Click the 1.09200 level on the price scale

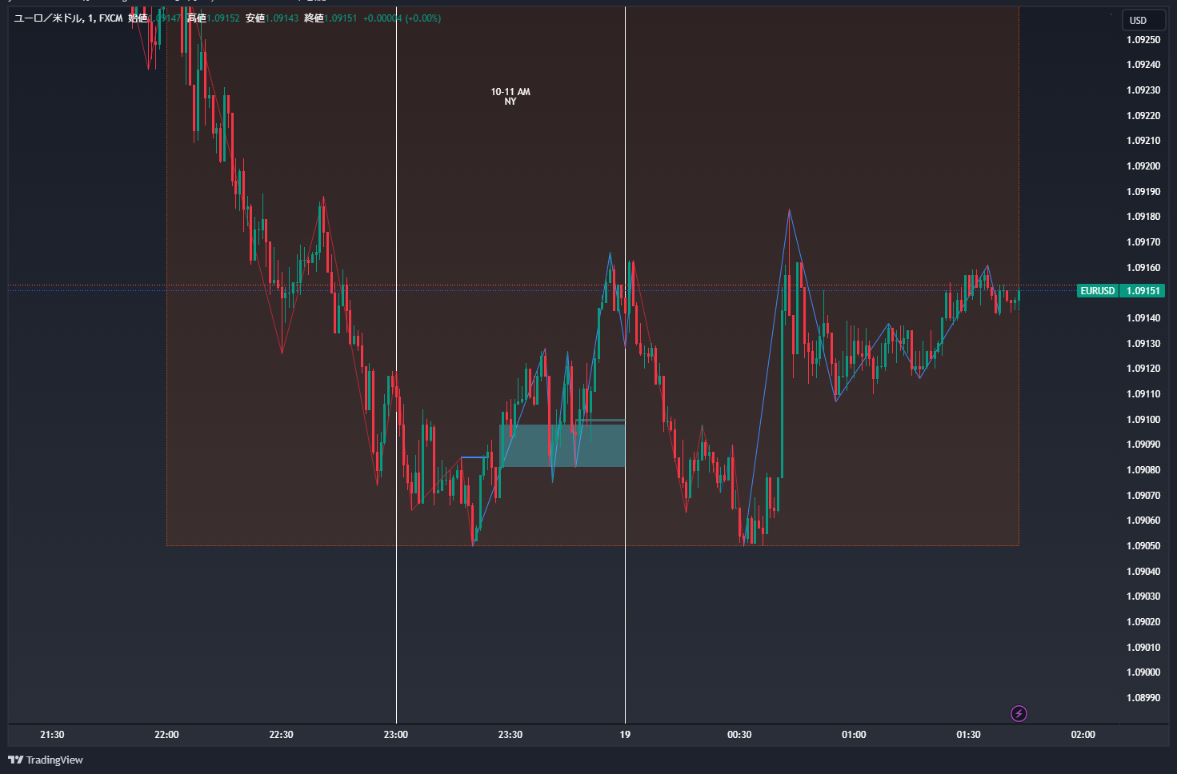1143,166
